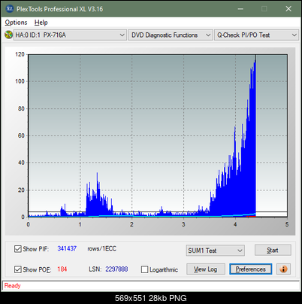
Task: Click the 120 label on graph vertical axis
Action: [x=20, y=54]
